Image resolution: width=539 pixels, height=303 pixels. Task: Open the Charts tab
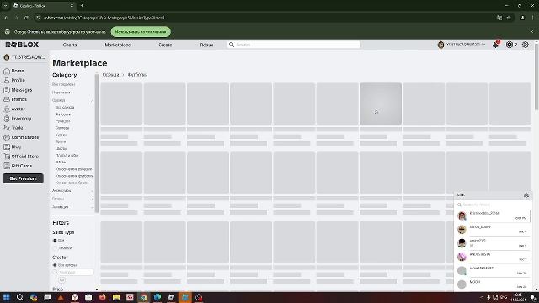click(x=70, y=45)
